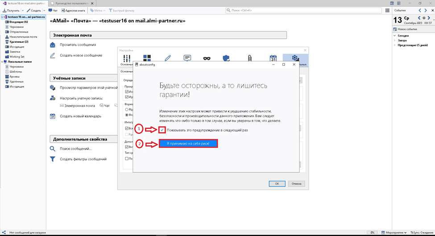Click Поиск сообщений link
The image size is (435, 236).
click(x=76, y=149)
